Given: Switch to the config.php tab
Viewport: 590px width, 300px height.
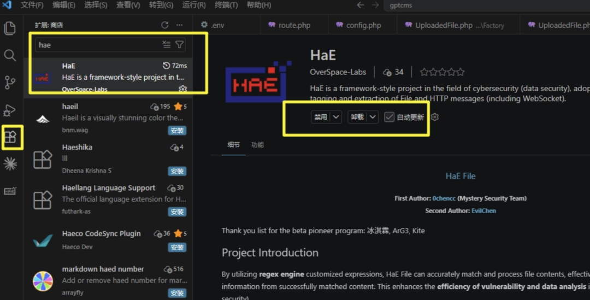Looking at the screenshot, I should 362,25.
